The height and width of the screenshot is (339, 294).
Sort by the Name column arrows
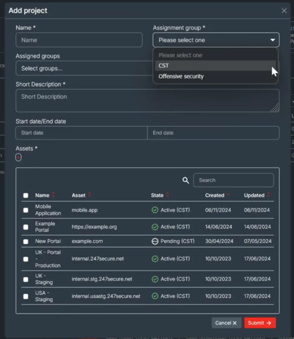[54, 195]
